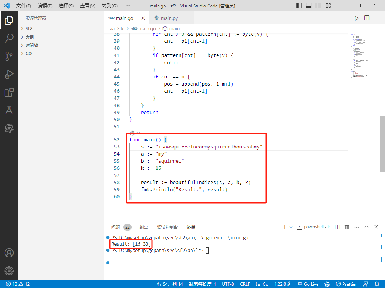
Task: Split the terminal pane
Action: (x=337, y=227)
